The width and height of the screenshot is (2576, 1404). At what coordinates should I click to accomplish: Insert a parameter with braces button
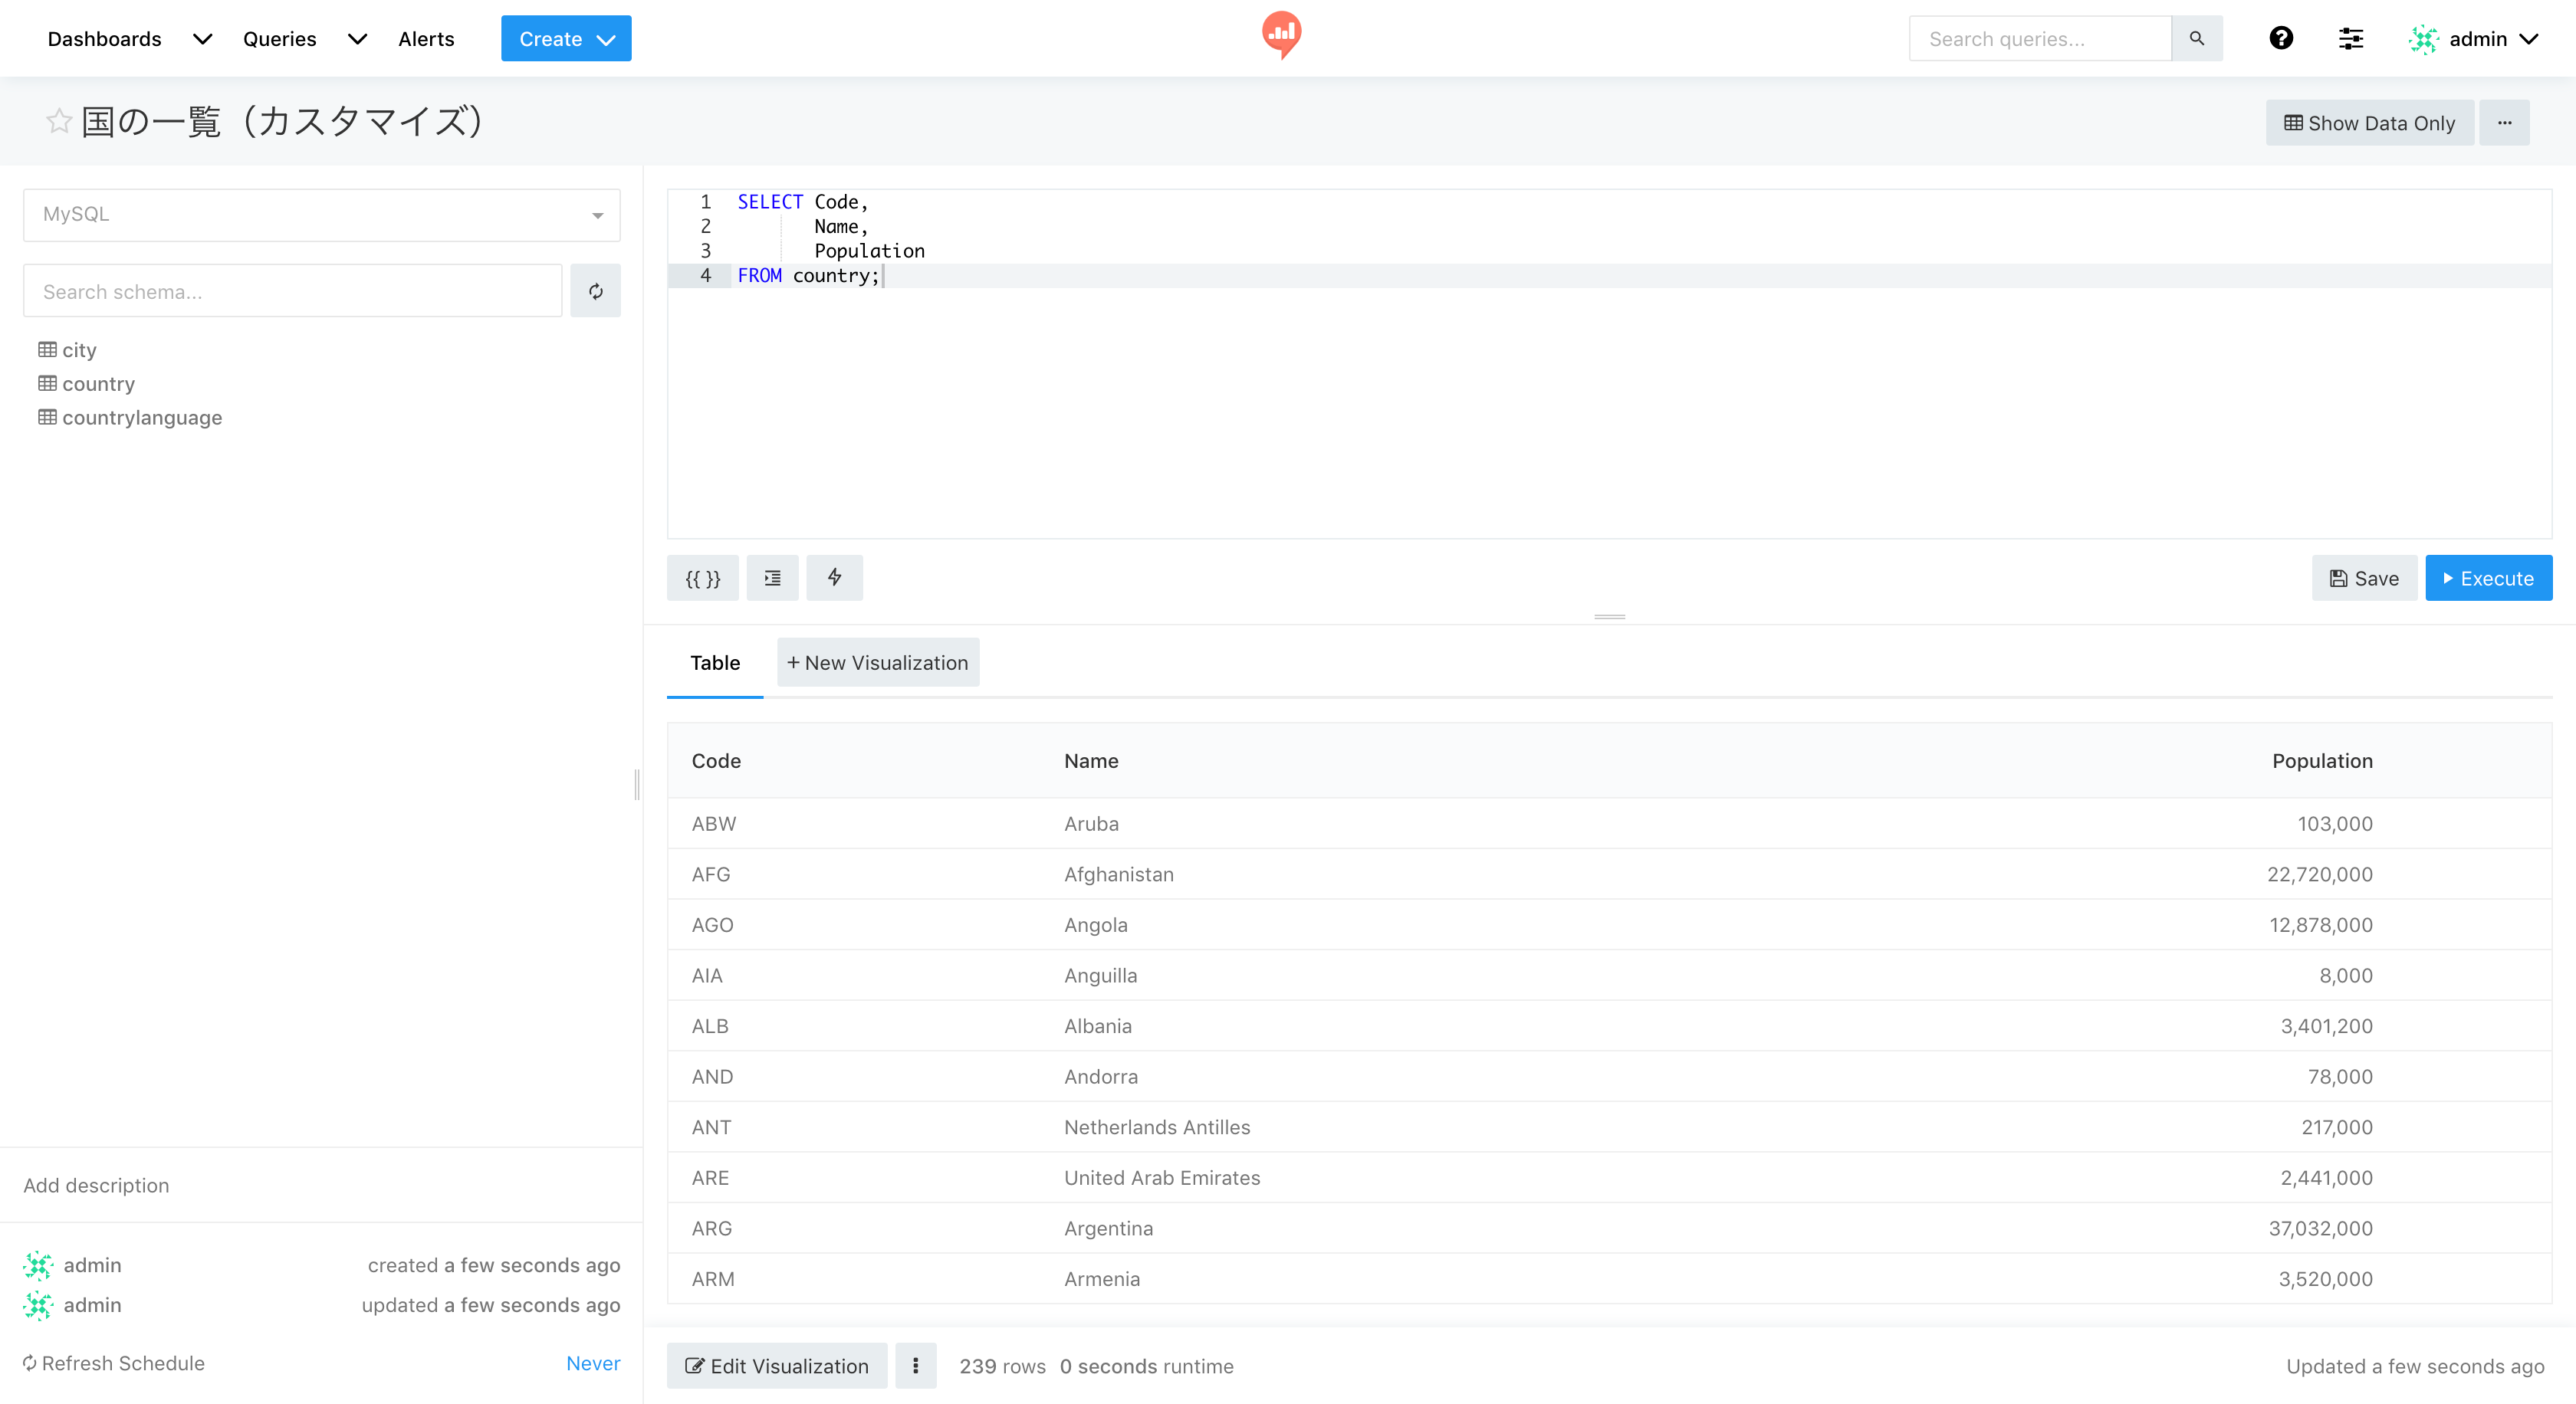click(702, 578)
